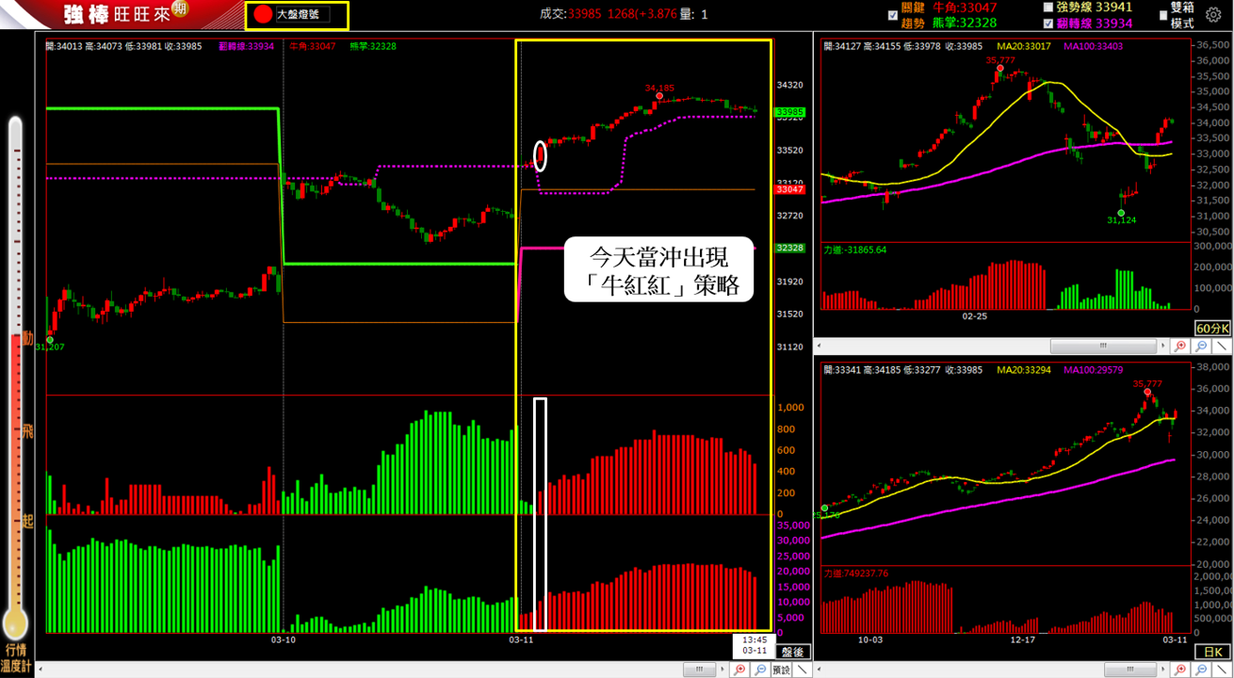The height and width of the screenshot is (678, 1234).
Task: Enable 雙箱模式 checkbox
Action: pos(1161,15)
